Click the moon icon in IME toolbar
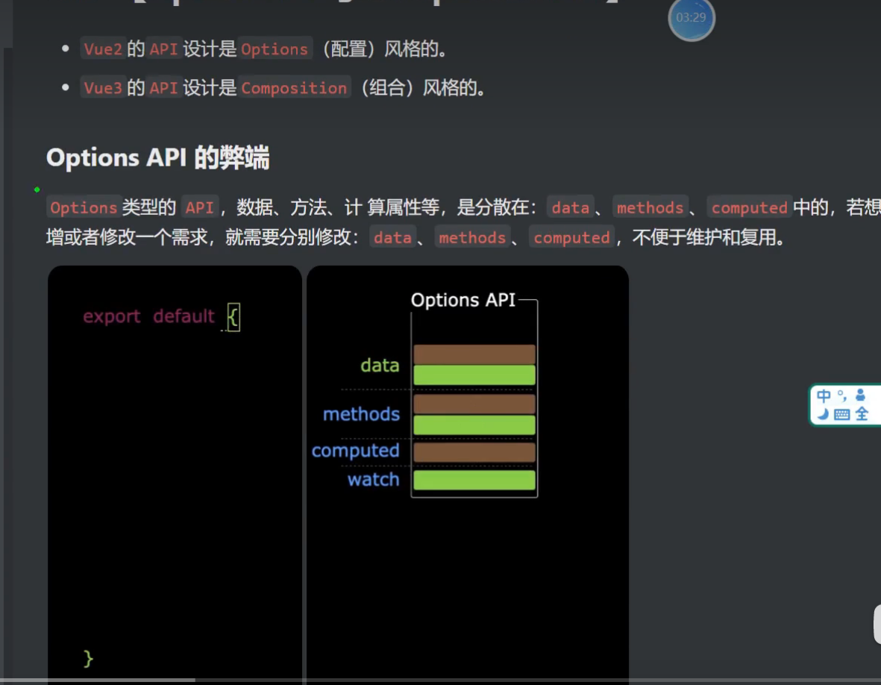The height and width of the screenshot is (685, 881). [823, 415]
